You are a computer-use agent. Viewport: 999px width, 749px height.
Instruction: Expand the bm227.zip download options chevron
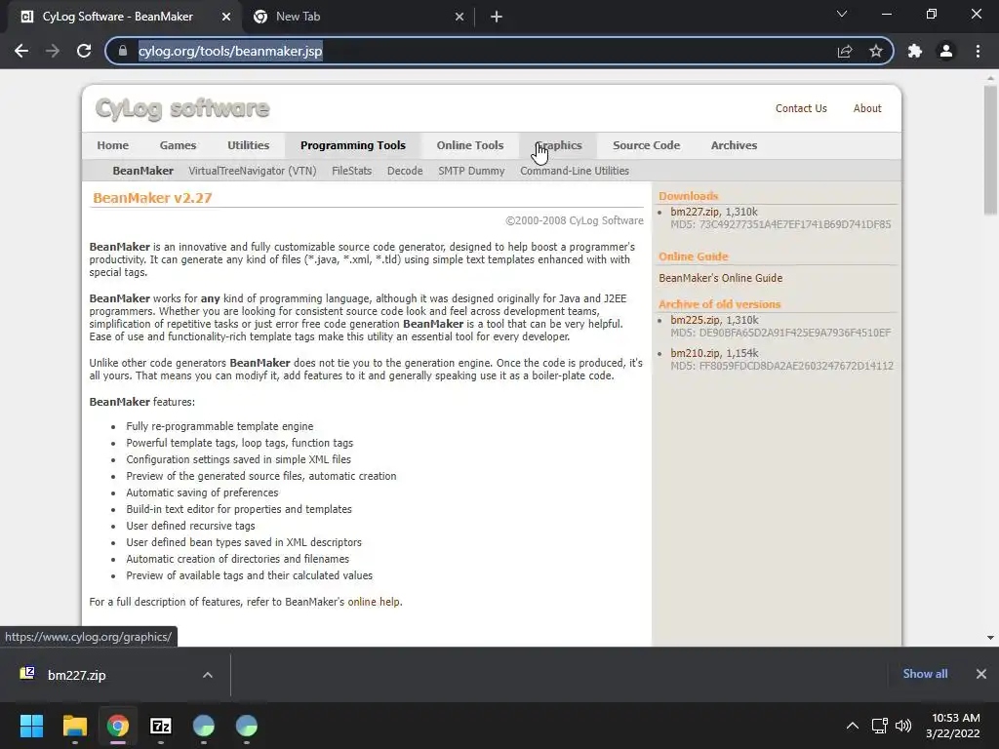point(208,675)
